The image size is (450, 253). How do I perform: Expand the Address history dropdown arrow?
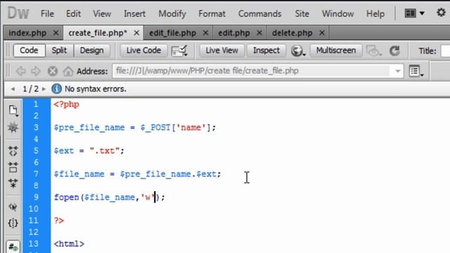click(397, 71)
